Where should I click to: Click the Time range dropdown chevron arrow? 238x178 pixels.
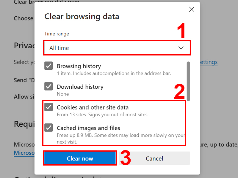[181, 48]
